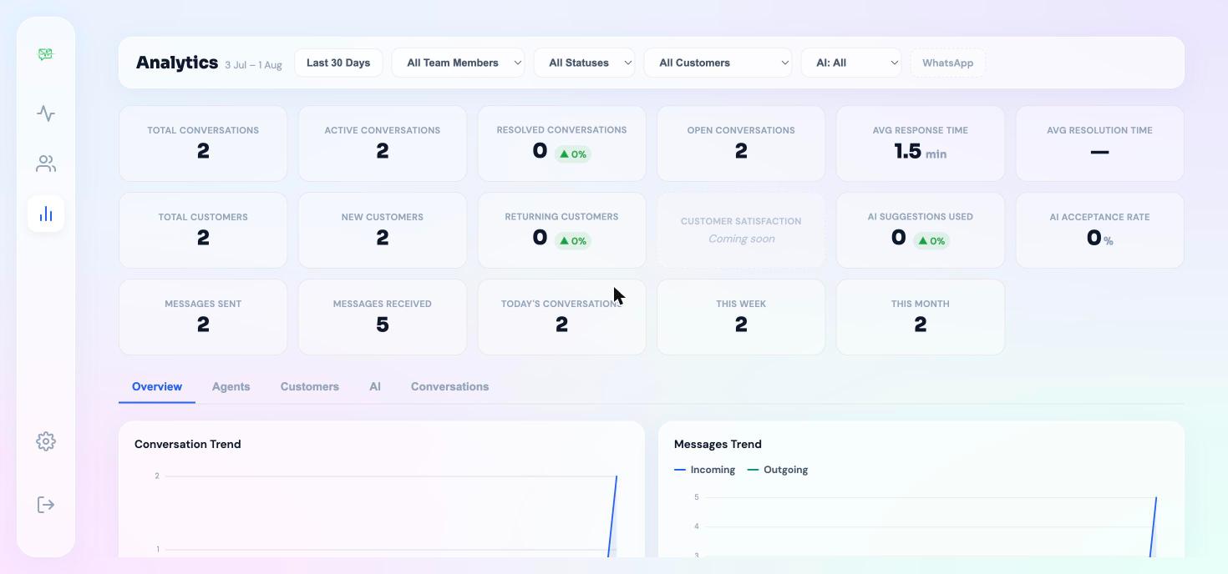Switch to the Conversations tab

pyautogui.click(x=449, y=386)
